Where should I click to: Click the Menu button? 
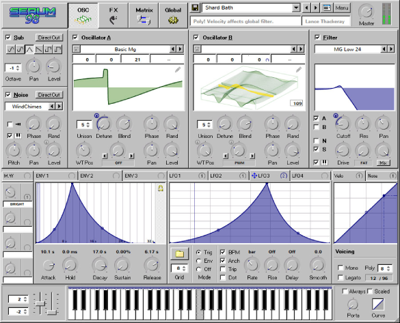[342, 8]
